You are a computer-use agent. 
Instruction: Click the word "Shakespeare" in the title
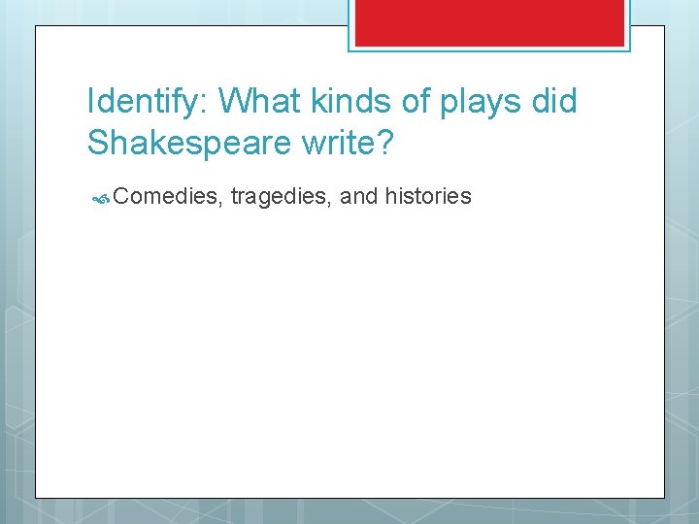(x=189, y=142)
